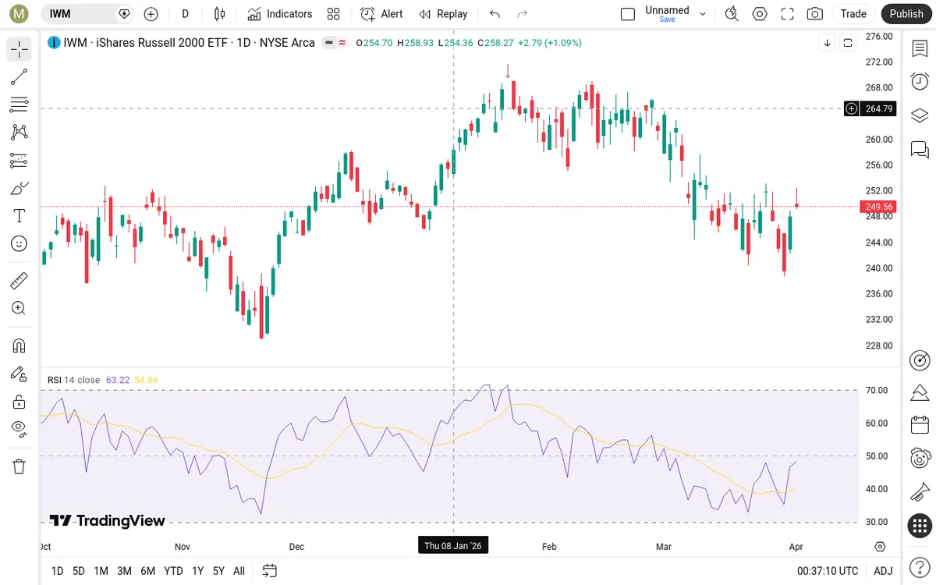Select the 3M time range
This screenshot has width=936, height=585.
(124, 571)
